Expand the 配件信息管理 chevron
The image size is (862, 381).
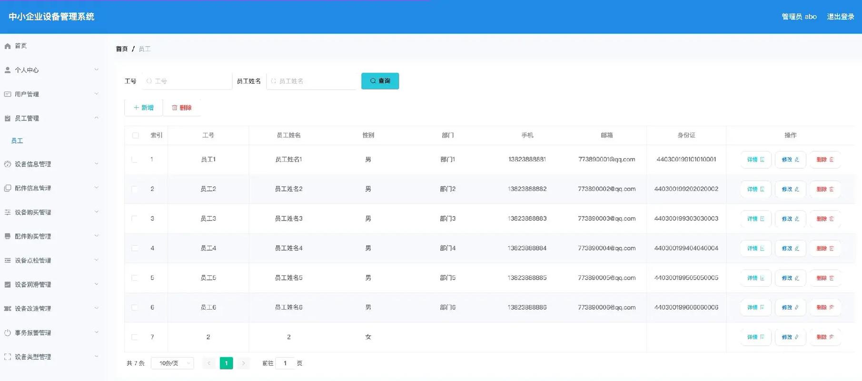coord(97,188)
